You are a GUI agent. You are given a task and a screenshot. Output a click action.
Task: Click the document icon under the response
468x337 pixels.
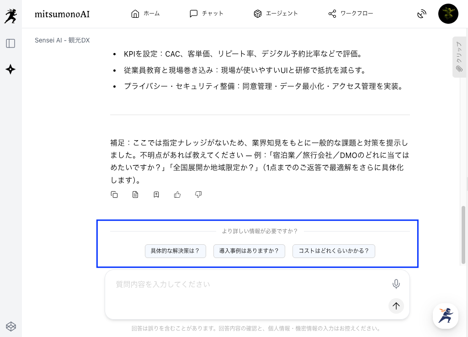(135, 195)
